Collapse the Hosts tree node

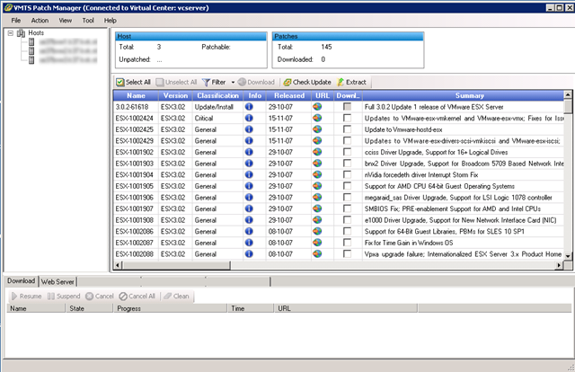coord(10,33)
